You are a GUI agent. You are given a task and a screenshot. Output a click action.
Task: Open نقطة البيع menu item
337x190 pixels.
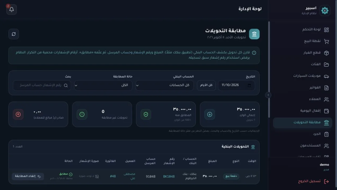coord(302,41)
